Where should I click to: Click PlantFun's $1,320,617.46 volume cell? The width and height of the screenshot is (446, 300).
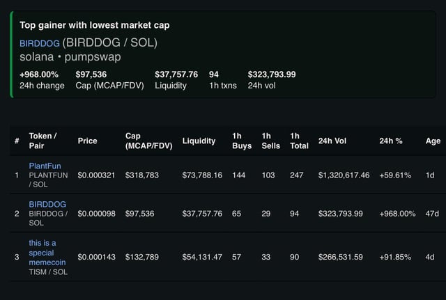(x=344, y=175)
